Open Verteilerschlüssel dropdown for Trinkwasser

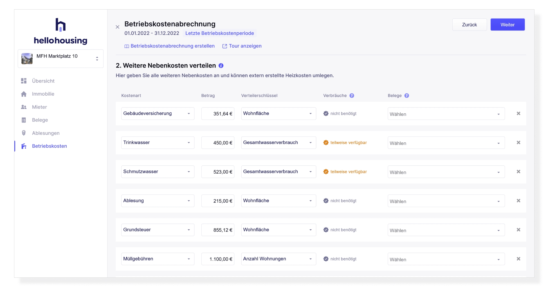(x=278, y=143)
